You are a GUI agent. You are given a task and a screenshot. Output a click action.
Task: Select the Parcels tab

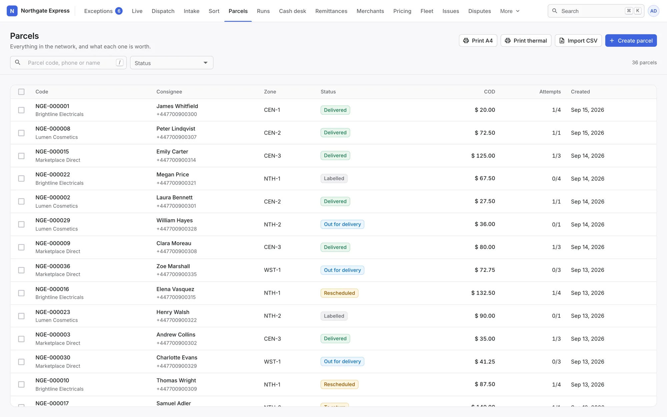point(238,11)
